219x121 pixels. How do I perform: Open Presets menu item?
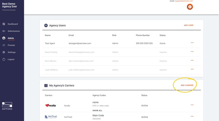[11, 45]
